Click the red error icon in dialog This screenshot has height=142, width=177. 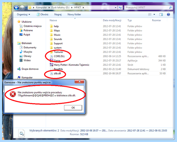[13, 94]
